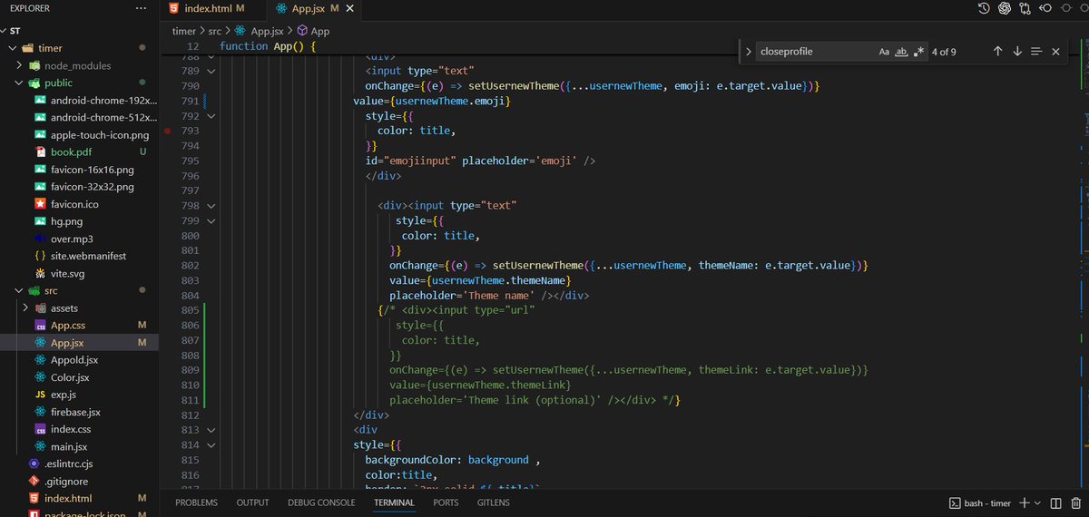Screen dimensions: 1089x517
Task: Fold code at line 792 style block
Action: (211, 116)
